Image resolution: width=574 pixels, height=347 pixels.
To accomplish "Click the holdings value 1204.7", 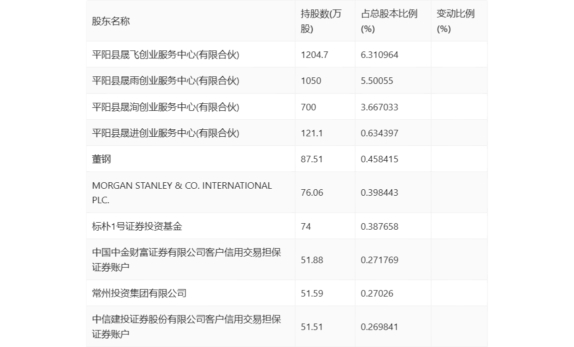I will click(x=314, y=55).
